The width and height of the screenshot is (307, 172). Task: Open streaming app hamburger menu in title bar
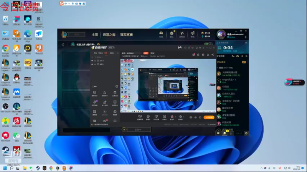(x=203, y=47)
